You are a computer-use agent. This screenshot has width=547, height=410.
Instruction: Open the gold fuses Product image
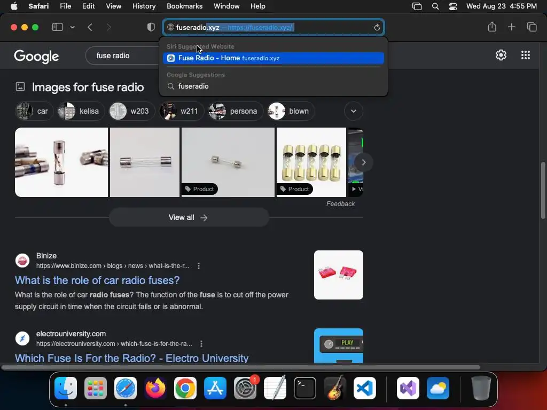311,162
